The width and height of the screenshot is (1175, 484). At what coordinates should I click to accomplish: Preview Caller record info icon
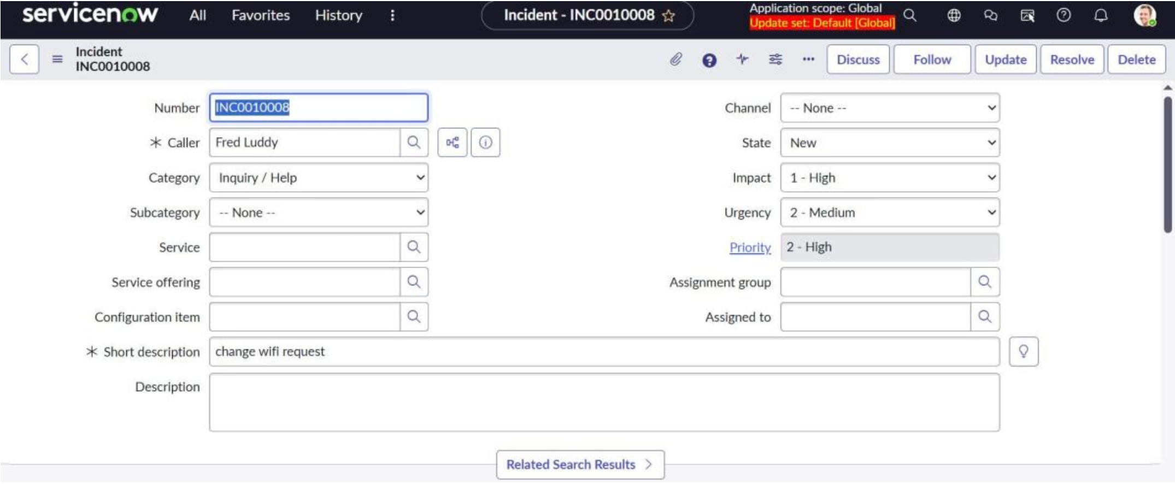(x=485, y=143)
